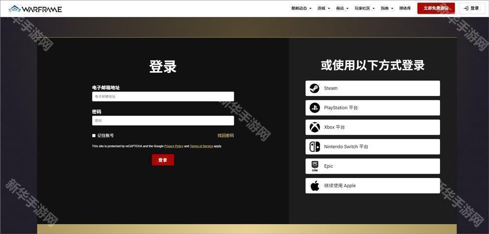Expand the 最新动态 dropdown menu
489x234 pixels.
301,8
